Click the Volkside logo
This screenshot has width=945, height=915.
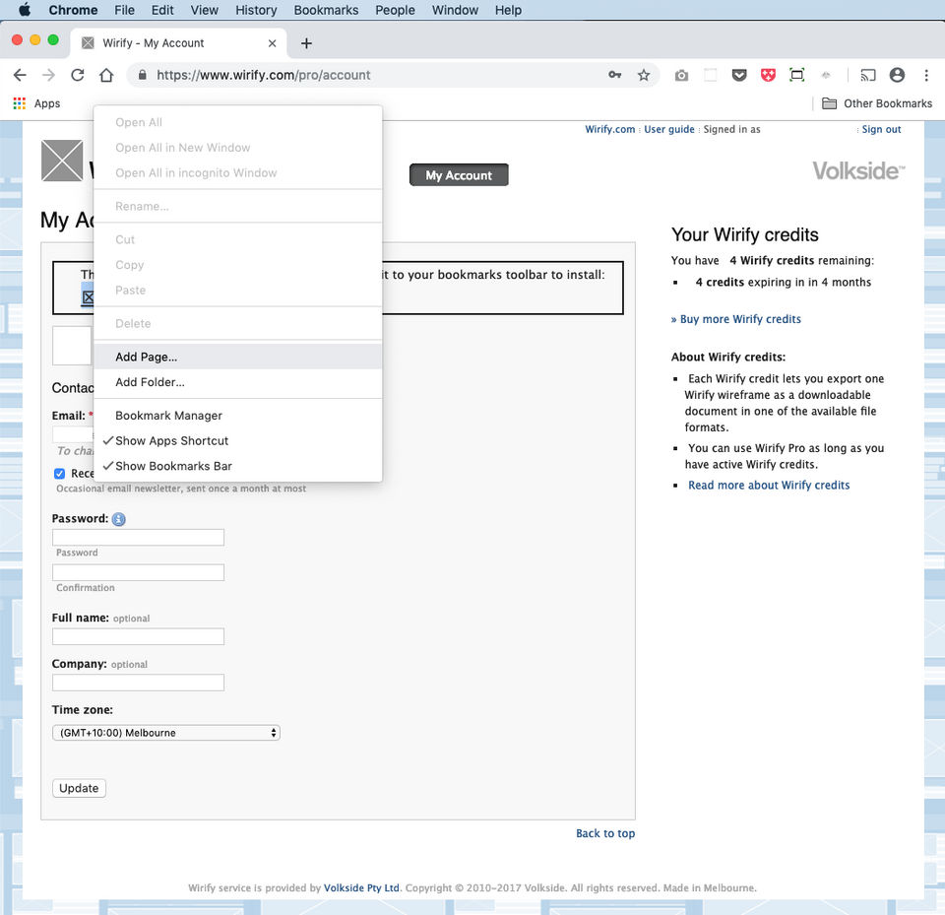(858, 170)
